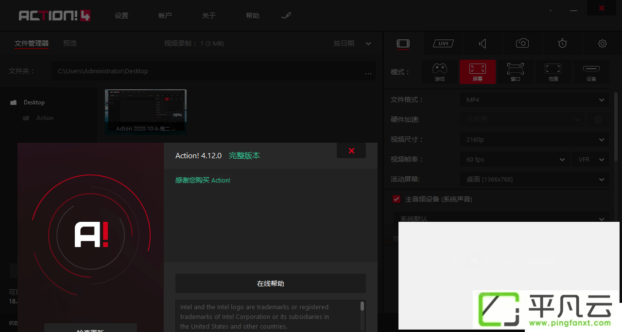Screen dimensions: 622x332
Task: Switch to the 文件管理器 tab
Action: (x=32, y=43)
